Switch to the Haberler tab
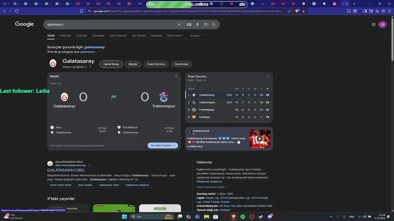The width and height of the screenshot is (394, 221). click(65, 36)
